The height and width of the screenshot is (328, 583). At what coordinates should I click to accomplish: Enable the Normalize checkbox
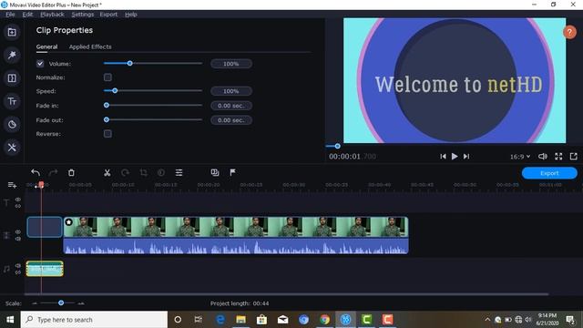pos(107,77)
